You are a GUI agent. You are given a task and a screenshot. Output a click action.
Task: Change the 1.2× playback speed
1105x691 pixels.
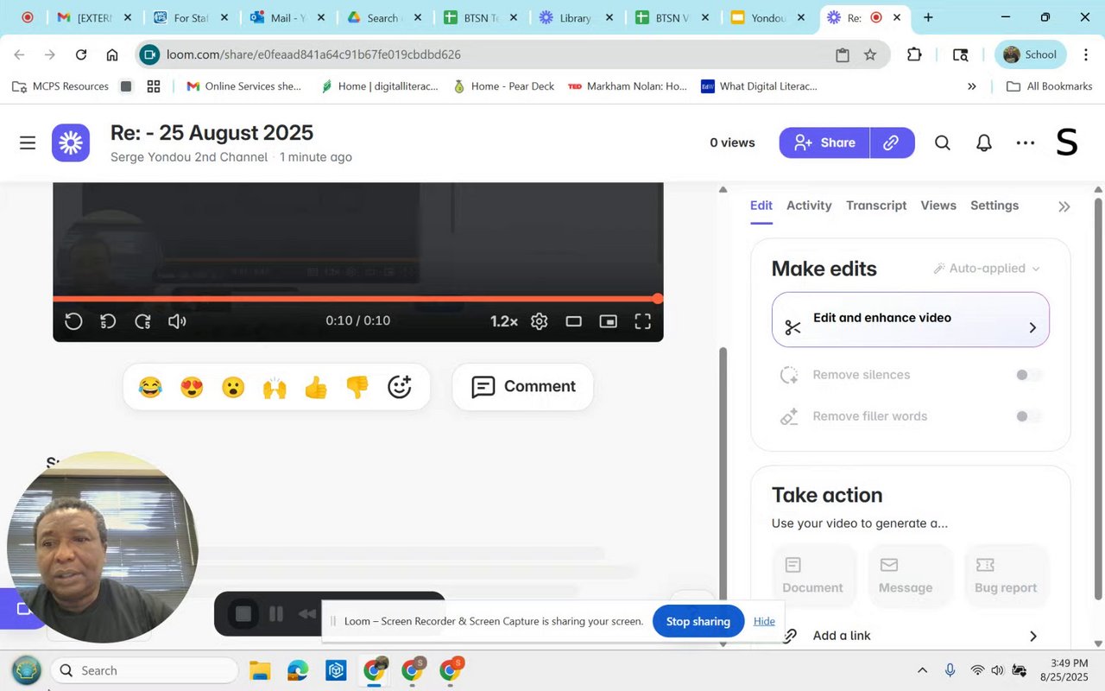pos(504,321)
